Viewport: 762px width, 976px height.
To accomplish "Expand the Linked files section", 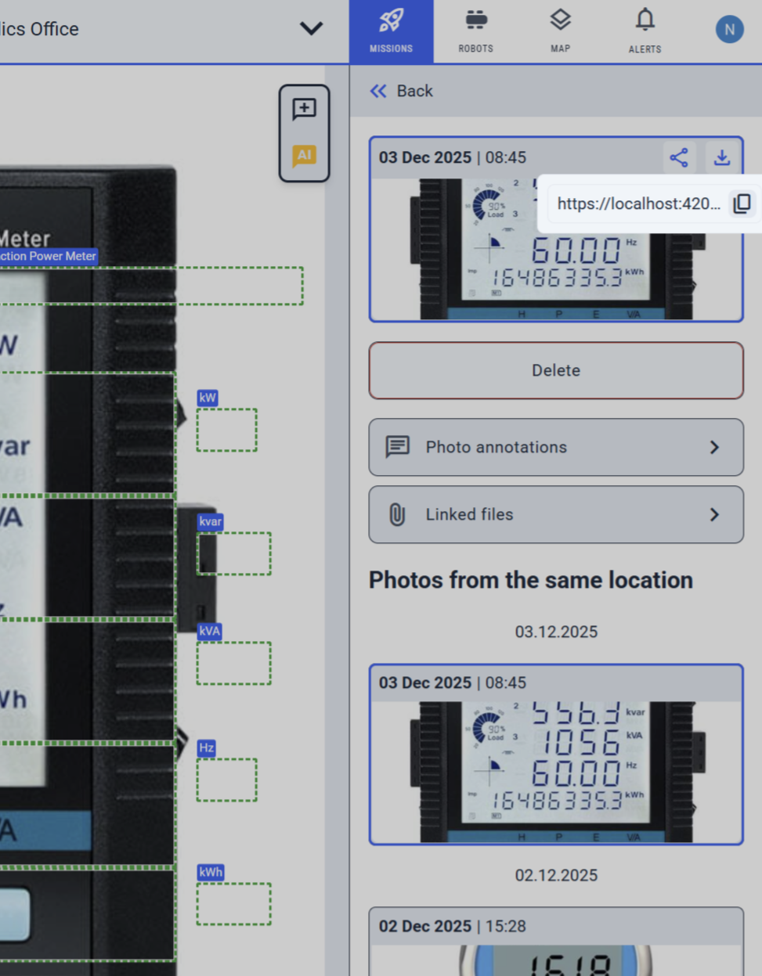I will point(556,514).
